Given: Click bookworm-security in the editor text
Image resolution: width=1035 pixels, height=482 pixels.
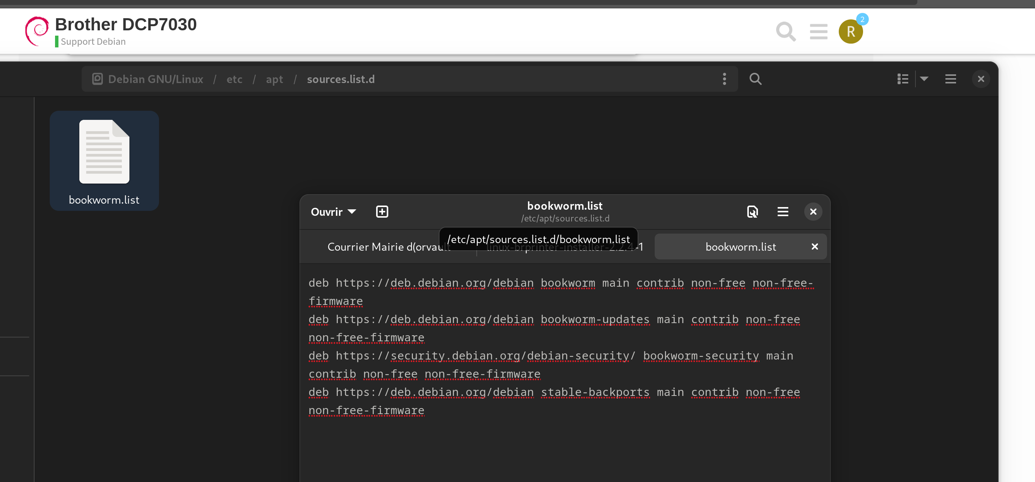Looking at the screenshot, I should (x=701, y=356).
